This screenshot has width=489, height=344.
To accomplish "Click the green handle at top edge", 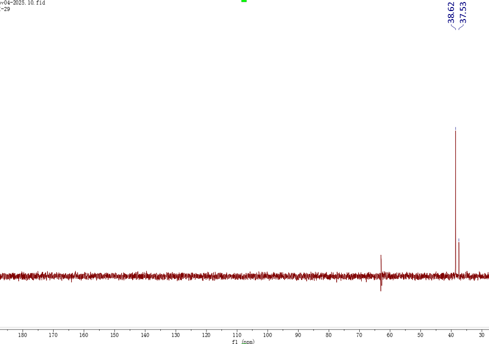I will click(x=244, y=1).
